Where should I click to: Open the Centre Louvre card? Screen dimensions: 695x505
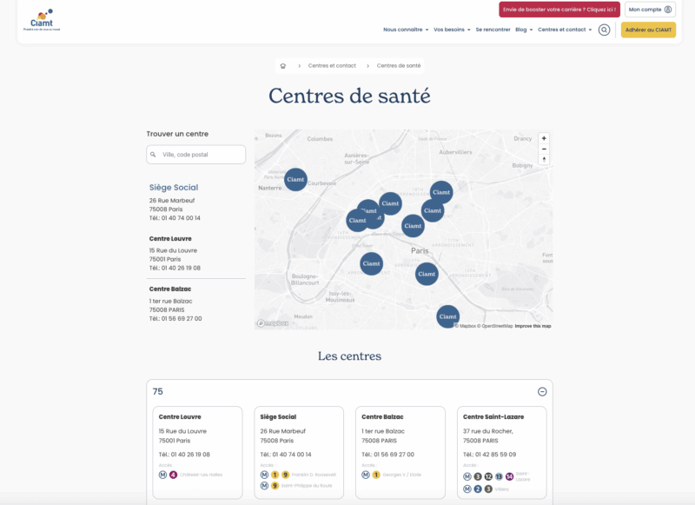(x=198, y=453)
